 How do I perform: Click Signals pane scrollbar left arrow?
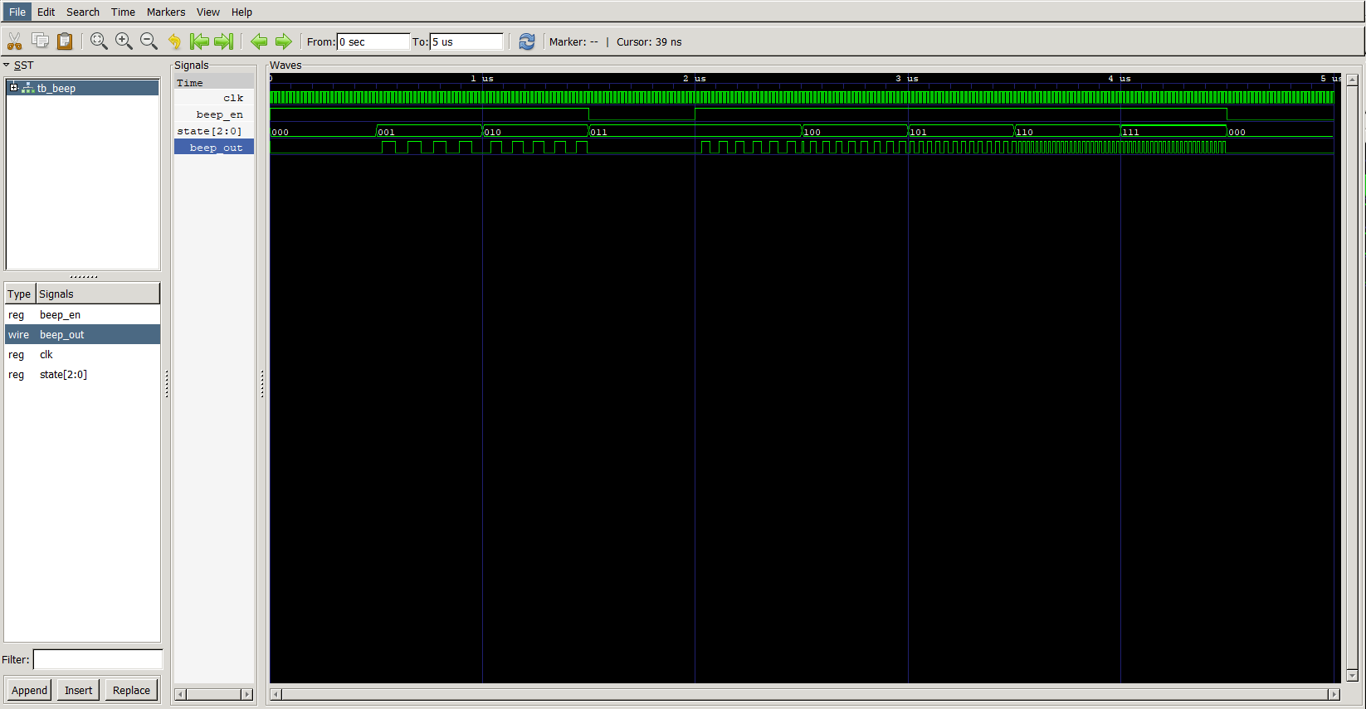pyautogui.click(x=181, y=694)
